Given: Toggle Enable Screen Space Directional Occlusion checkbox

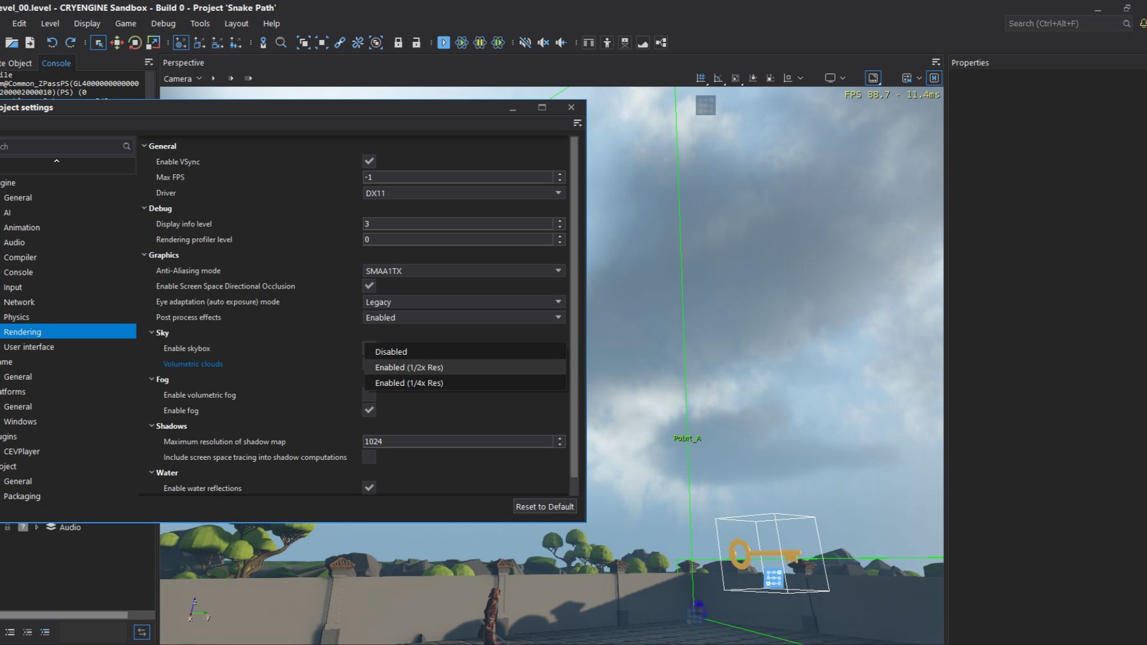Looking at the screenshot, I should [x=369, y=286].
